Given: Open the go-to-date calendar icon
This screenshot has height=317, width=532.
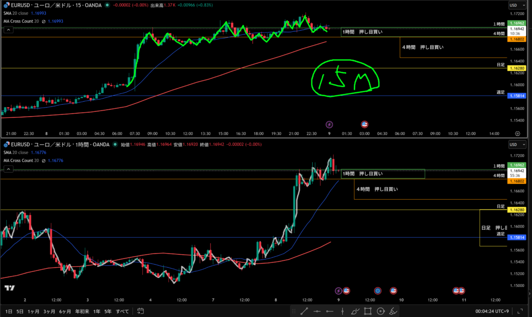Looking at the screenshot, I should [140, 311].
